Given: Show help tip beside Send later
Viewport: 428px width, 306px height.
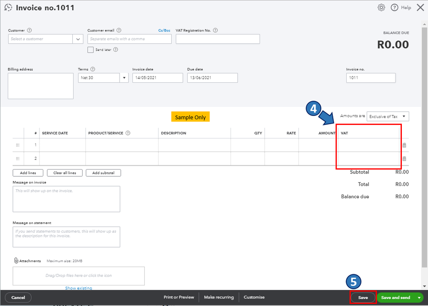Looking at the screenshot, I should [x=116, y=49].
